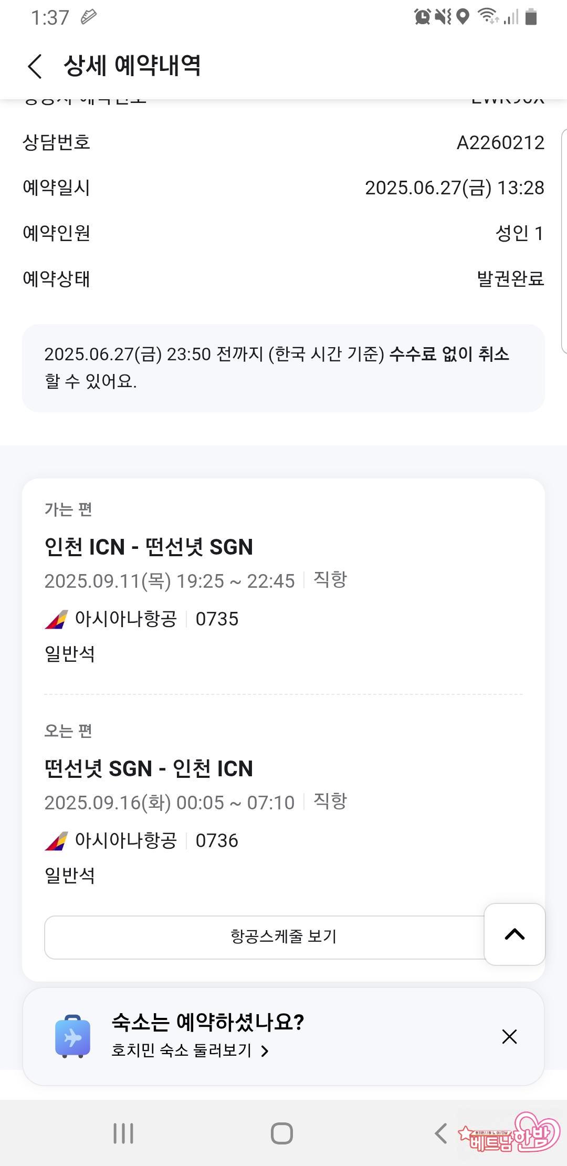Tap the 상담번호 A2260212 value
The image size is (567, 1166).
[500, 143]
